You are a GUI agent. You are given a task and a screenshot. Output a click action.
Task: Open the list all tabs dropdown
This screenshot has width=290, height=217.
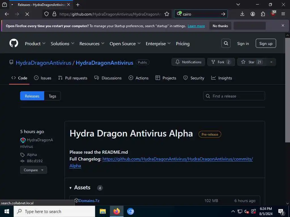[238, 5]
